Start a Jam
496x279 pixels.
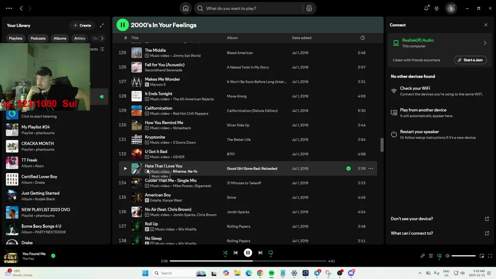point(470,60)
